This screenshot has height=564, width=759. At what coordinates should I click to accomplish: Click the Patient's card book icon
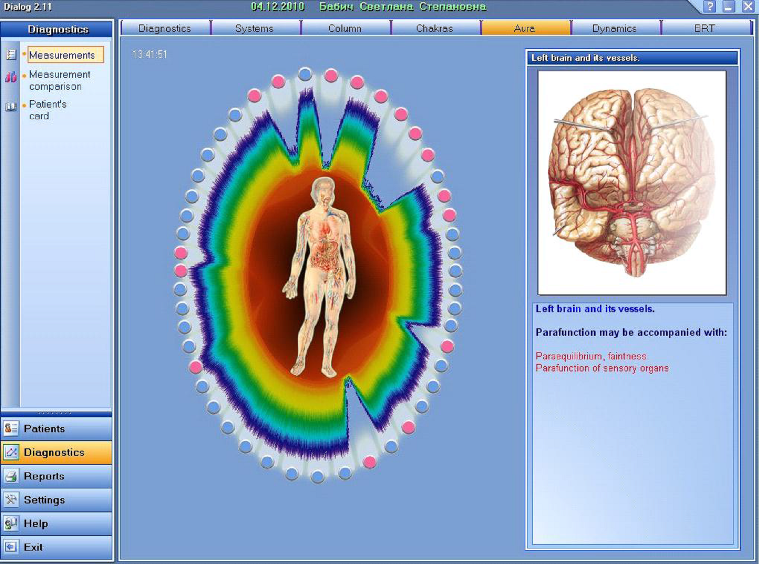click(11, 107)
